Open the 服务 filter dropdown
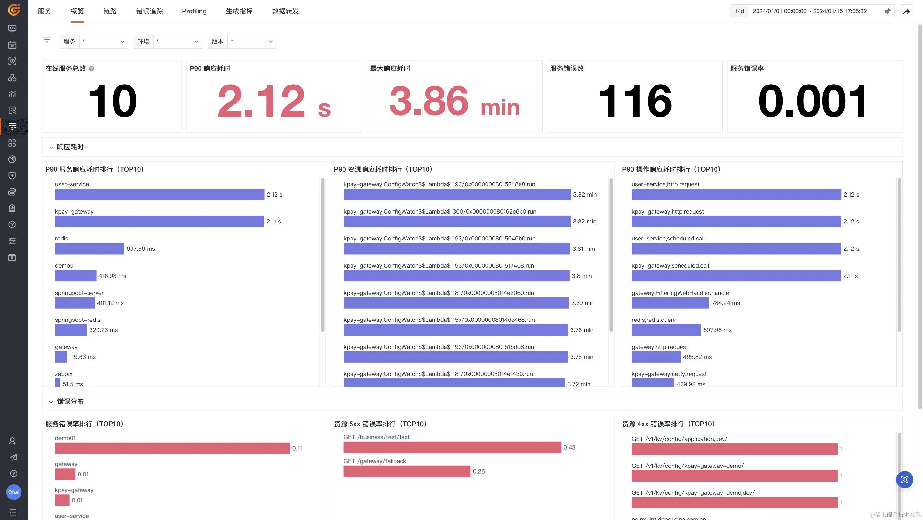This screenshot has height=520, width=923. [x=103, y=42]
